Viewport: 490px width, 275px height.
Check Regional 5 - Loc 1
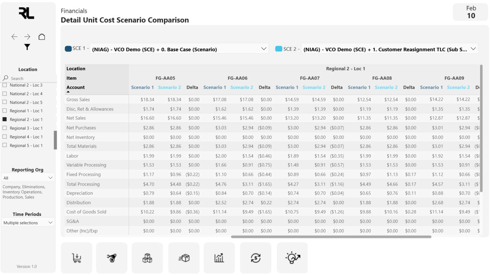click(5, 145)
